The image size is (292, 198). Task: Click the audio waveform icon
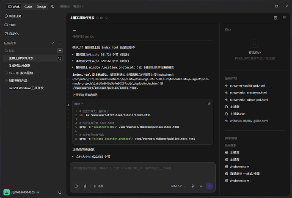(201, 186)
